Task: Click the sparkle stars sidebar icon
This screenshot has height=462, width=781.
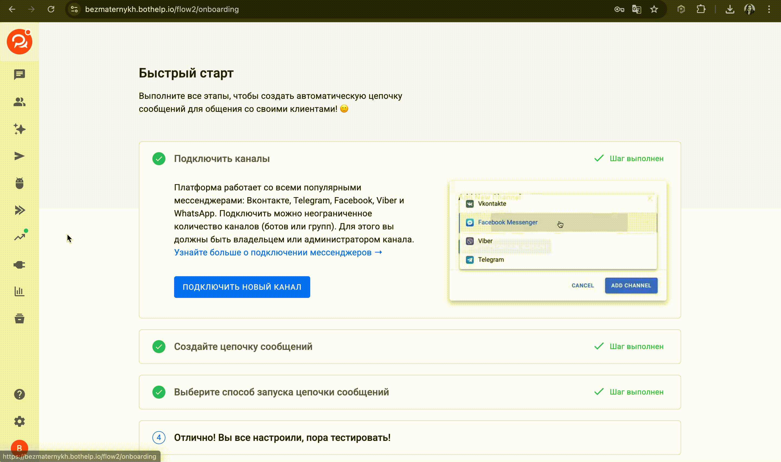Action: click(x=19, y=129)
